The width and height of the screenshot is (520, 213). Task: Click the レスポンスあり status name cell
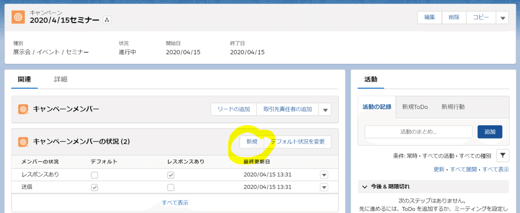[x=40, y=175]
